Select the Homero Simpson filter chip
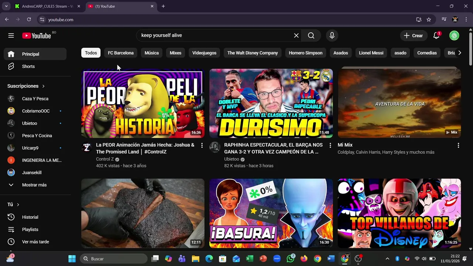The width and height of the screenshot is (473, 266). point(306,53)
